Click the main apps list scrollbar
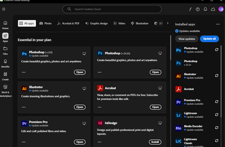This screenshot has width=225, height=147. coord(171,48)
